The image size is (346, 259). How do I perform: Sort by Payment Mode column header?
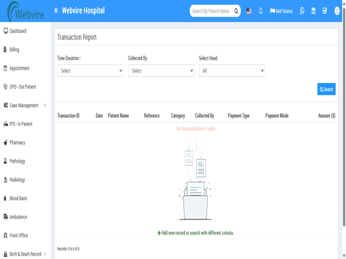pyautogui.click(x=277, y=116)
